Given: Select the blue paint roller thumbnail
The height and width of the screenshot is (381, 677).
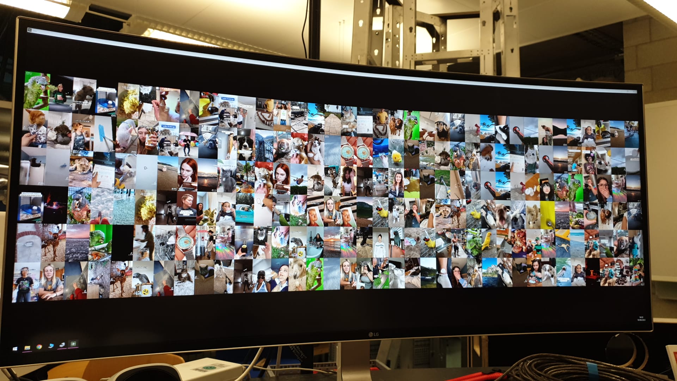Looking at the screenshot, I should [104, 134].
